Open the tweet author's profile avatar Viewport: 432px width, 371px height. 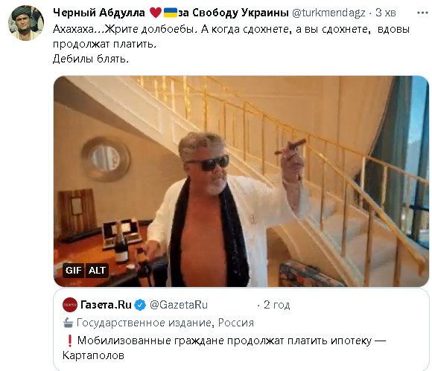[x=26, y=23]
